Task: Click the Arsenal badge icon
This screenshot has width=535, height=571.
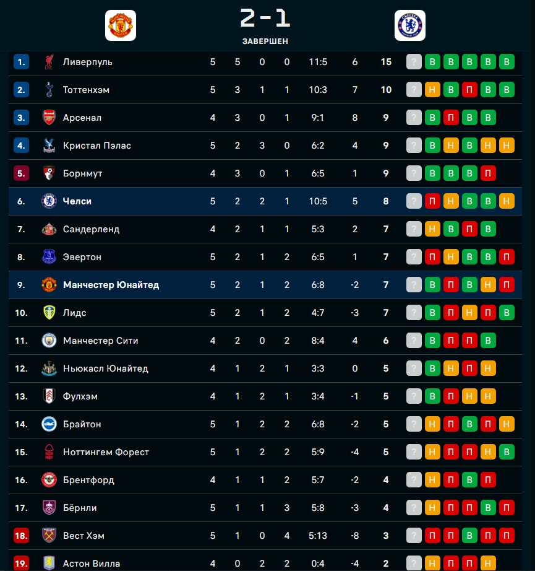Action: pyautogui.click(x=49, y=118)
